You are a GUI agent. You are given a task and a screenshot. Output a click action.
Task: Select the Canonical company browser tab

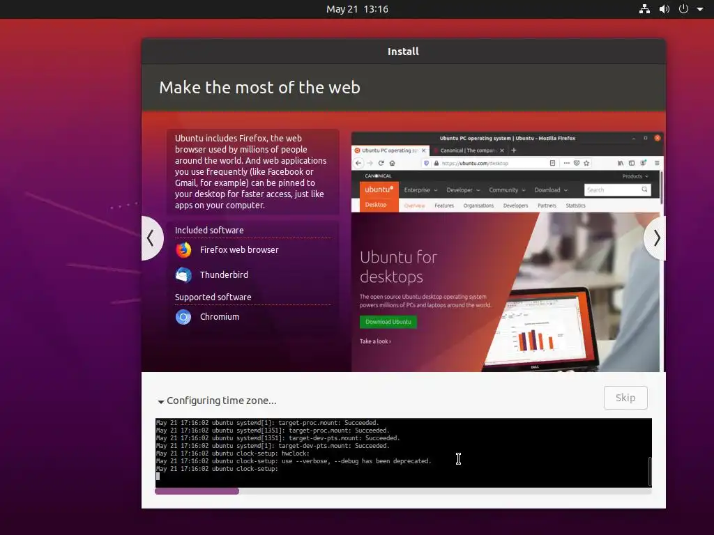point(468,150)
